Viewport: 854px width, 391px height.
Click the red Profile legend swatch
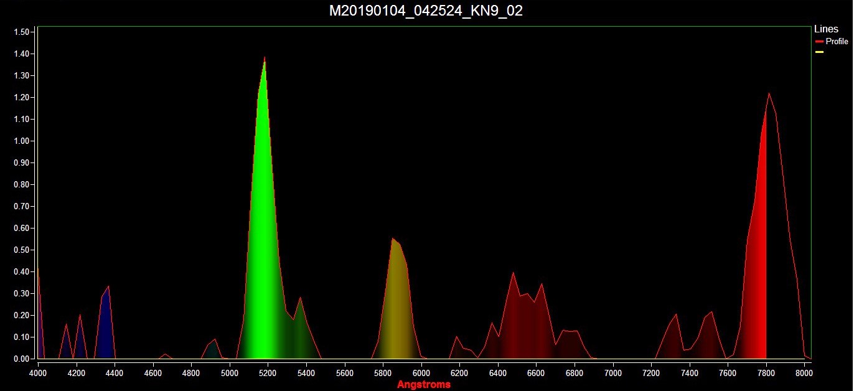pyautogui.click(x=819, y=42)
